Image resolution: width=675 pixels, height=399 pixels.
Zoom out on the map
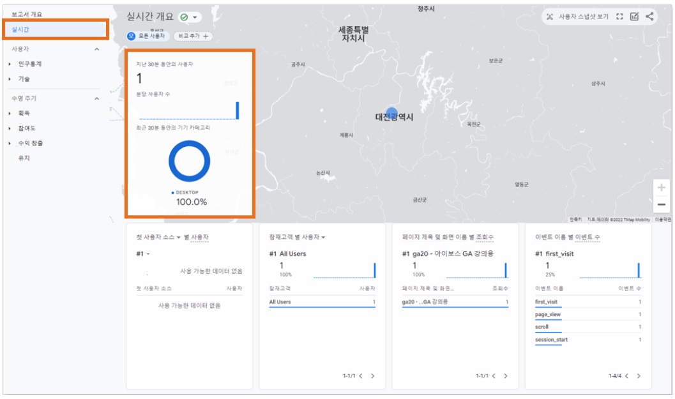click(661, 204)
